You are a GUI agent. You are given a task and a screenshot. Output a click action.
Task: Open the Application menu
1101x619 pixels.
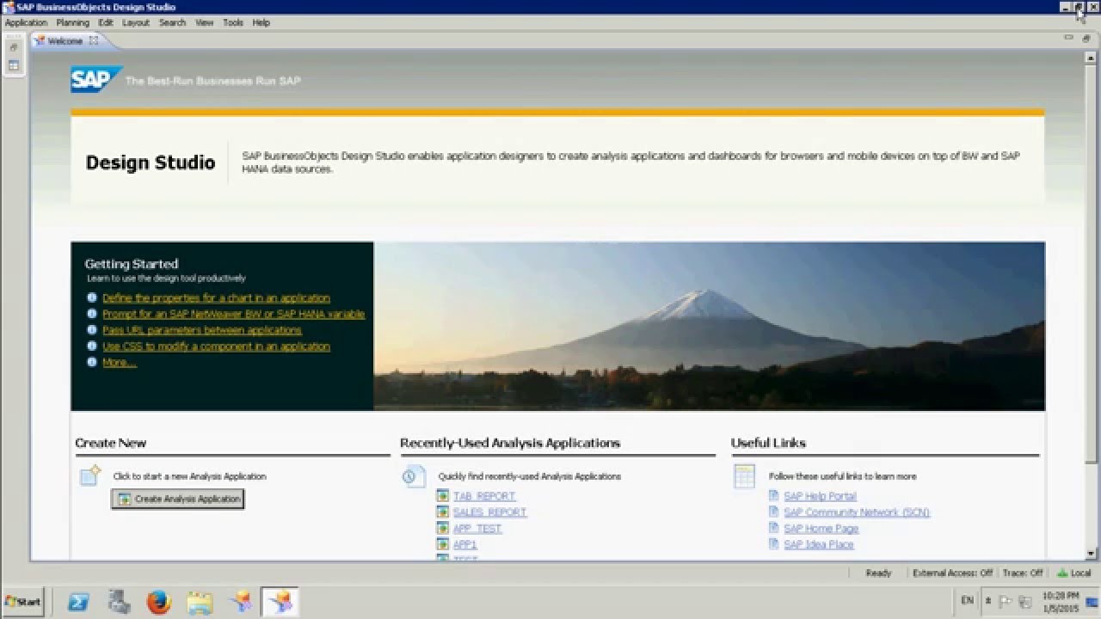click(26, 22)
